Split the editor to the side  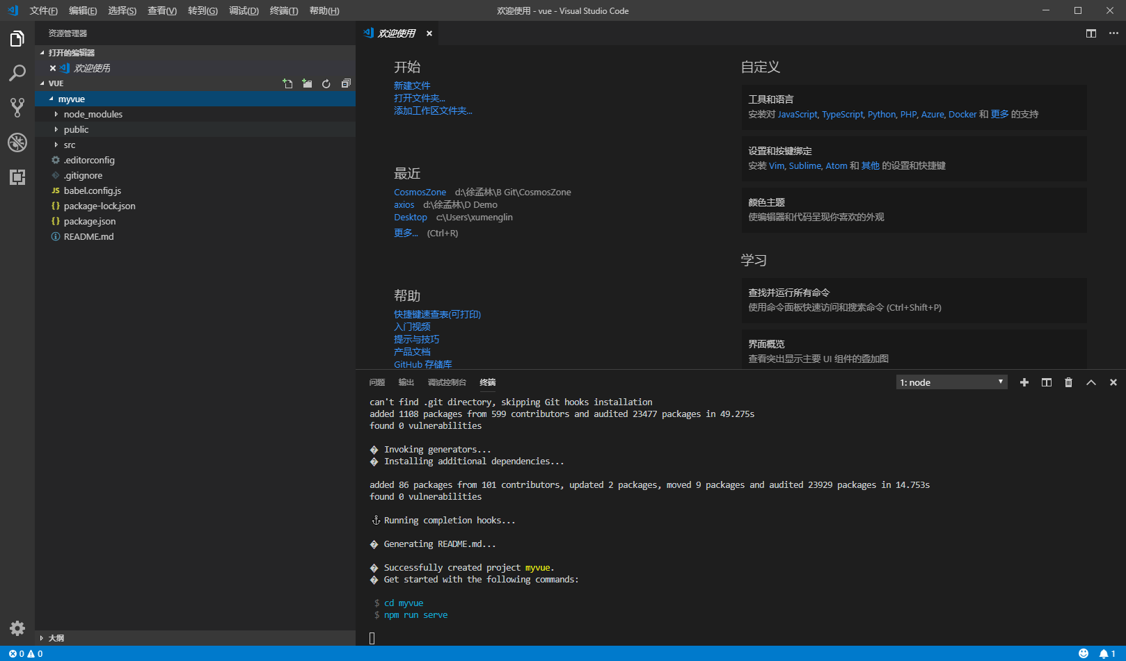1091,33
